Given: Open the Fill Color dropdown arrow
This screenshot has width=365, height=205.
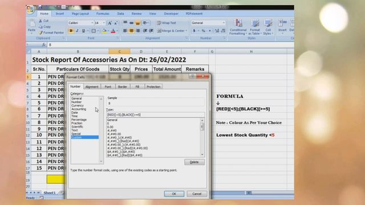Looking at the screenshot, I should 108,31.
